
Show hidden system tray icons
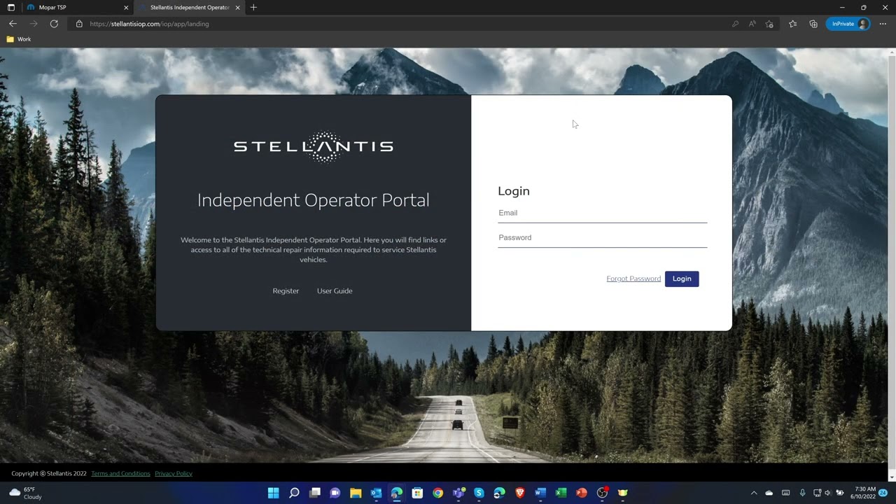pyautogui.click(x=754, y=493)
